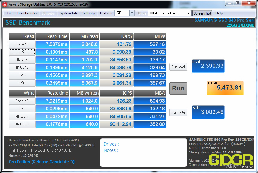258x173 pixels.
Task: Click the 504.93 MB/s write value
Action: (x=150, y=101)
